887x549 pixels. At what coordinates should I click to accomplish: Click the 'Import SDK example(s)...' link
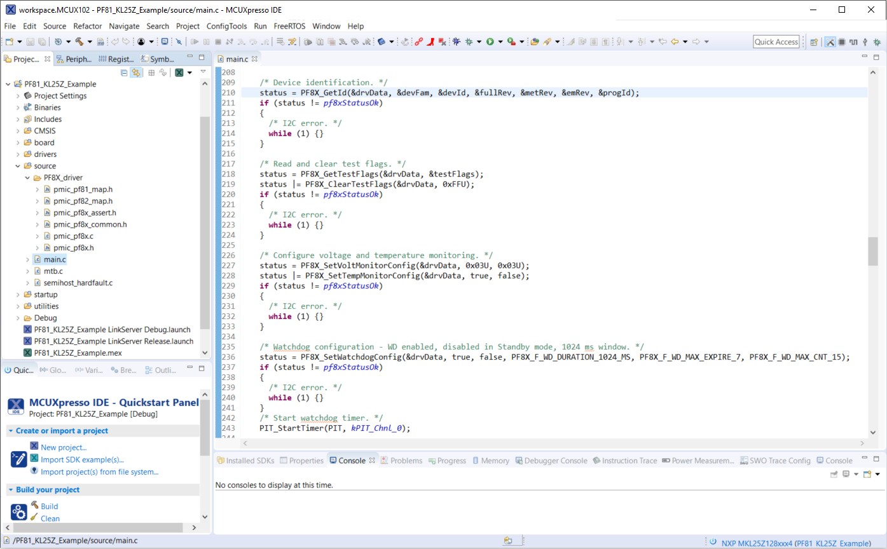pyautogui.click(x=82, y=459)
